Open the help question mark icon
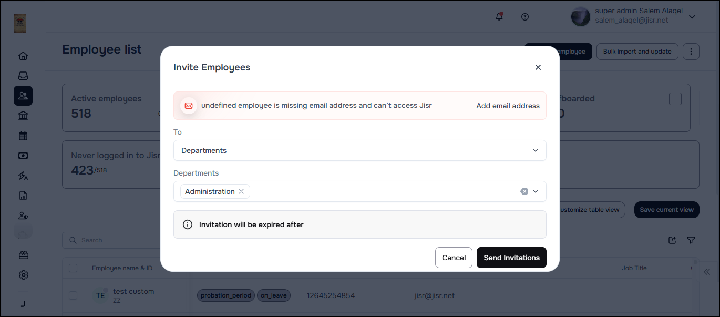Viewport: 720px width, 317px height. pyautogui.click(x=524, y=17)
